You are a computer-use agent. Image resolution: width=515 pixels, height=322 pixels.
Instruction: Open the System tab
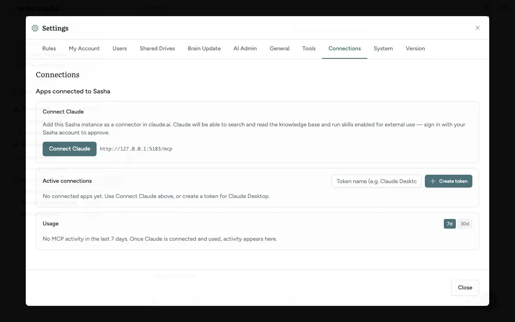(383, 48)
